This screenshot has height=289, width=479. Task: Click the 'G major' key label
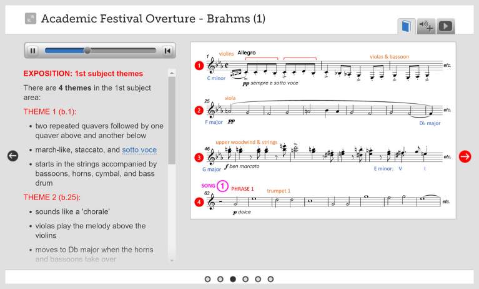click(212, 169)
